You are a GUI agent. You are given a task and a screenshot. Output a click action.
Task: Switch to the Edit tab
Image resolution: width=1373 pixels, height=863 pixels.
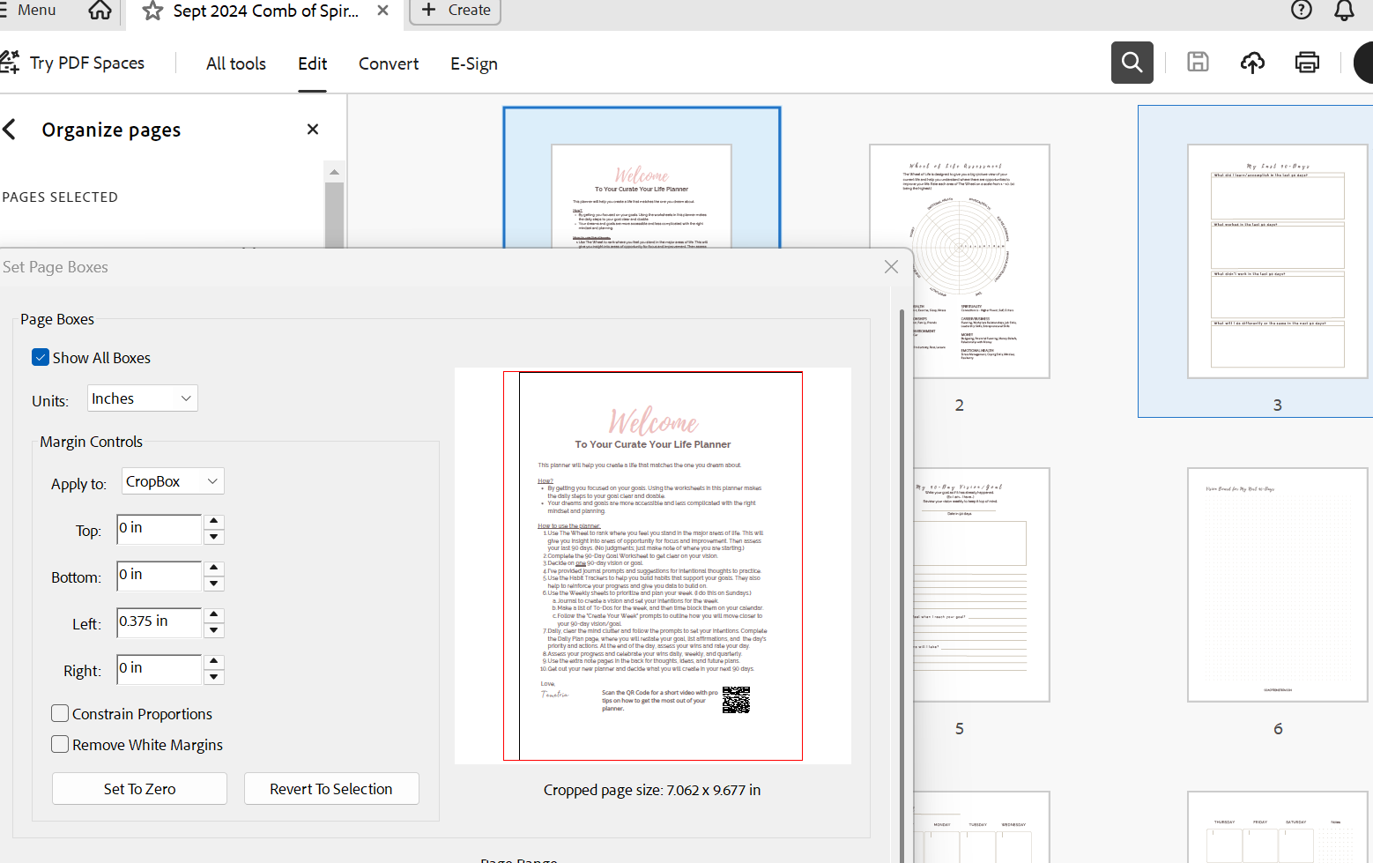312,63
